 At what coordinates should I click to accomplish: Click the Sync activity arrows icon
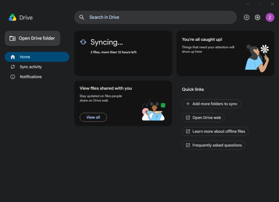(x=13, y=67)
